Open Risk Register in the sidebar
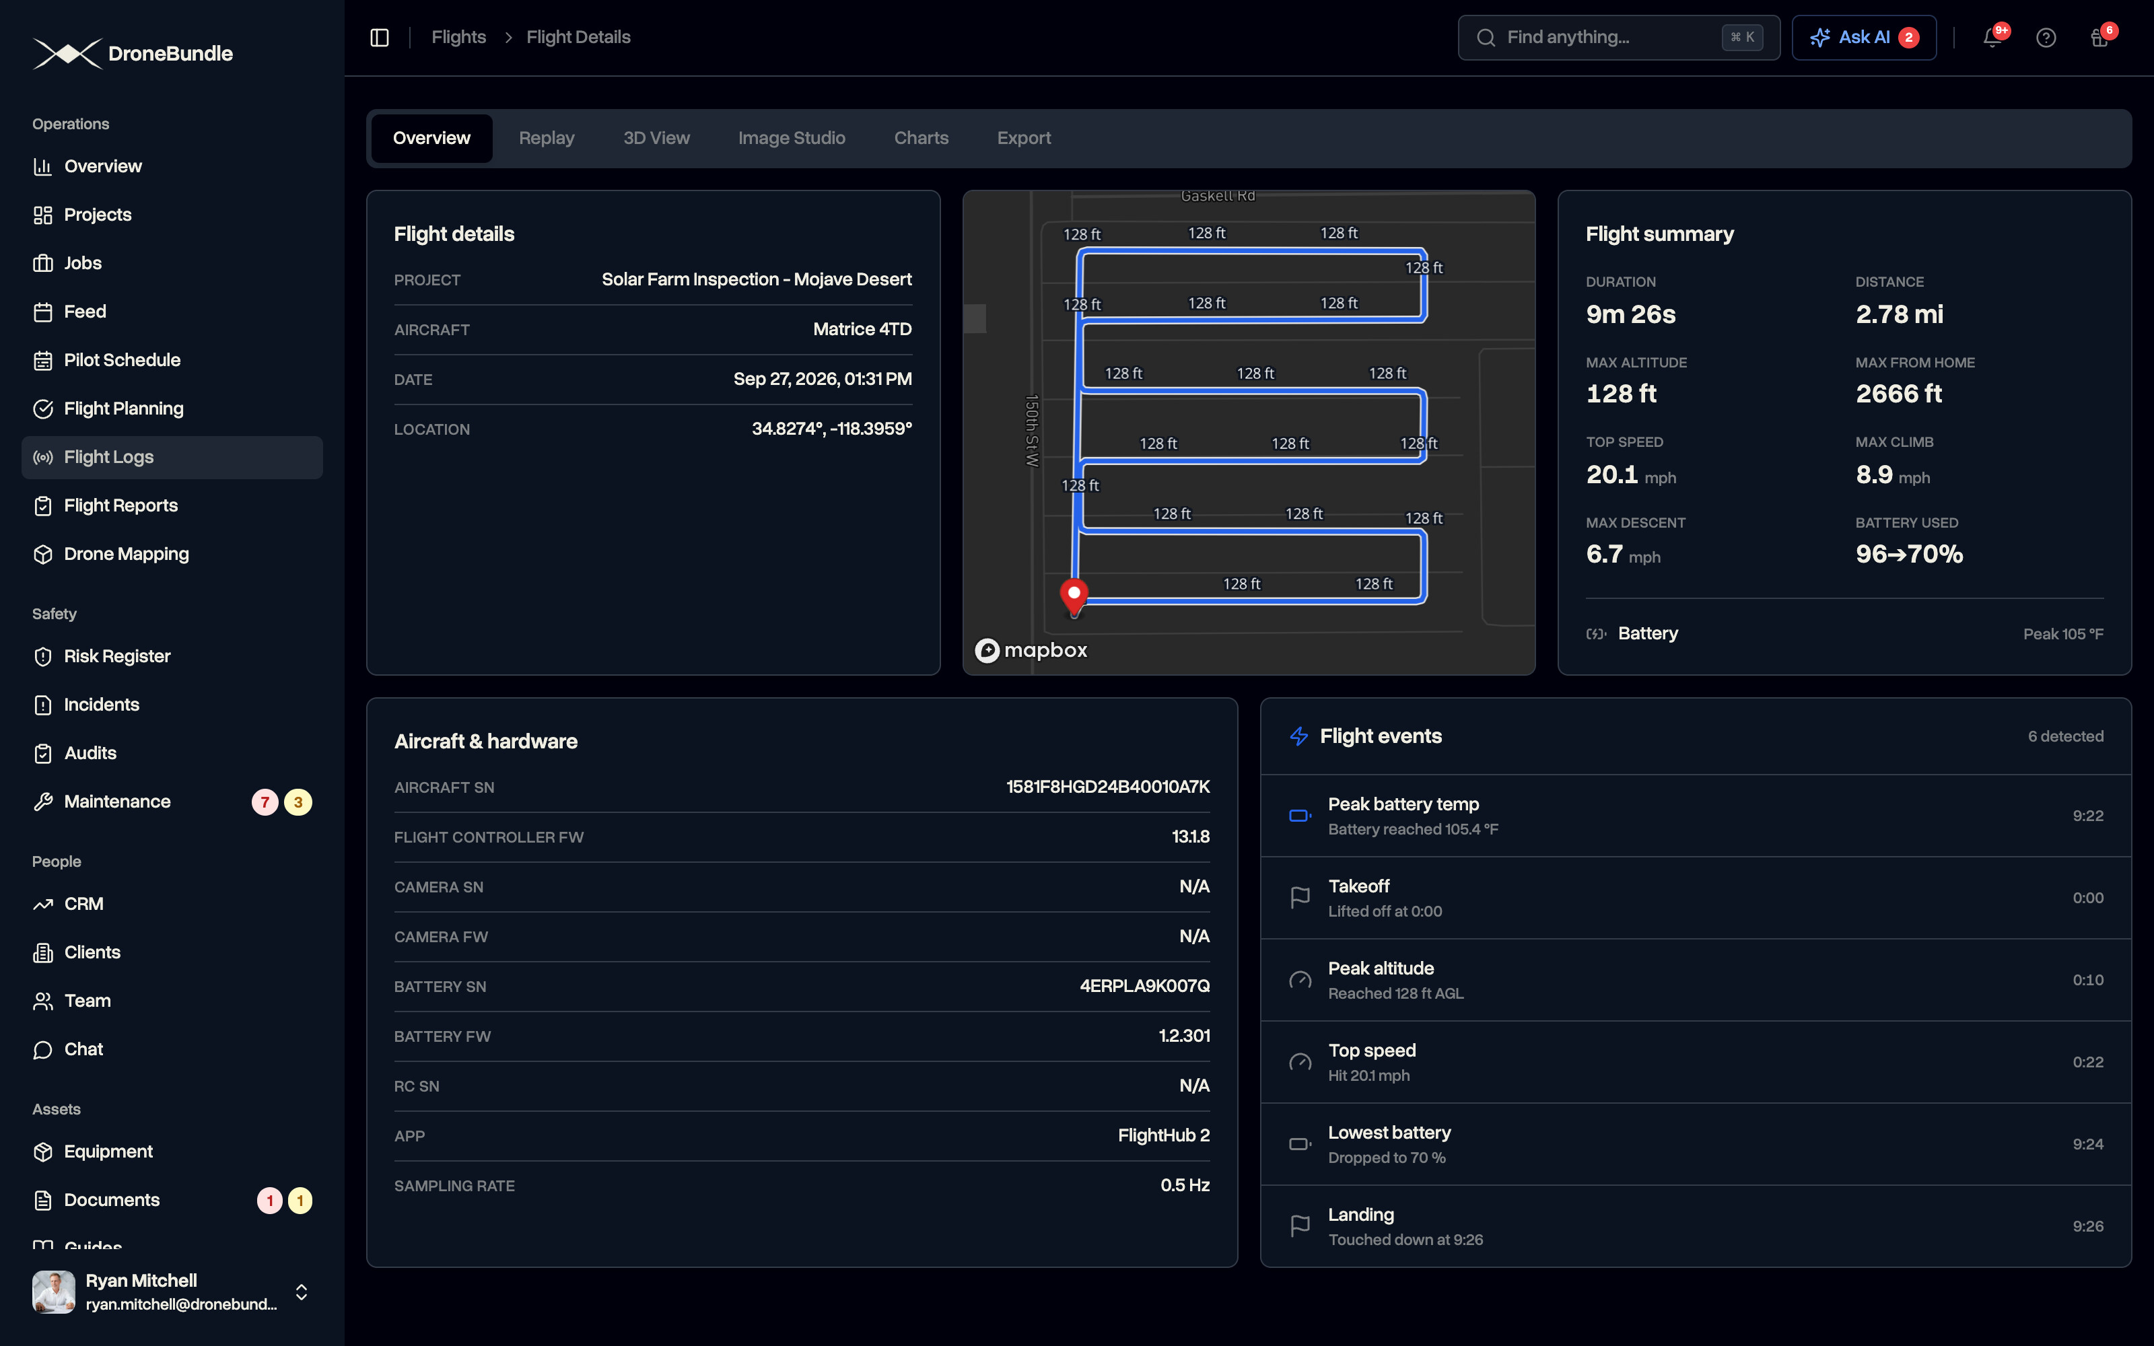Screen dimensions: 2154x1346 pyautogui.click(x=172, y=656)
